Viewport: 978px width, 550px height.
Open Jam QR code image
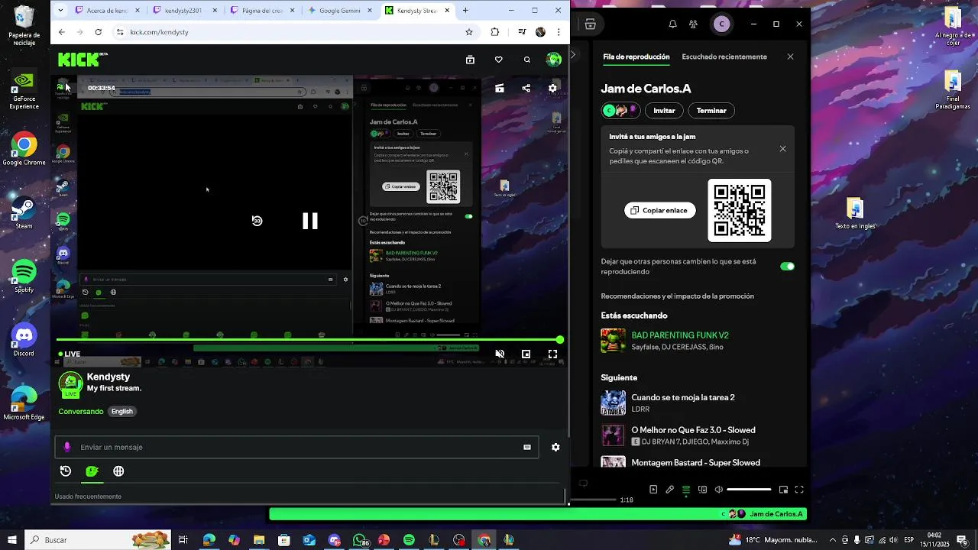(740, 210)
